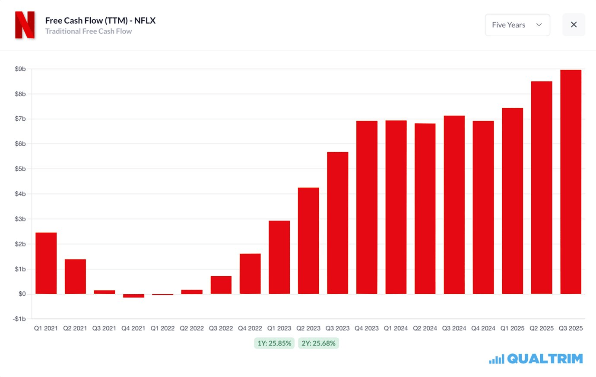The height and width of the screenshot is (377, 596).
Task: Click the Q1 2022 x-axis label
Action: [x=162, y=328]
